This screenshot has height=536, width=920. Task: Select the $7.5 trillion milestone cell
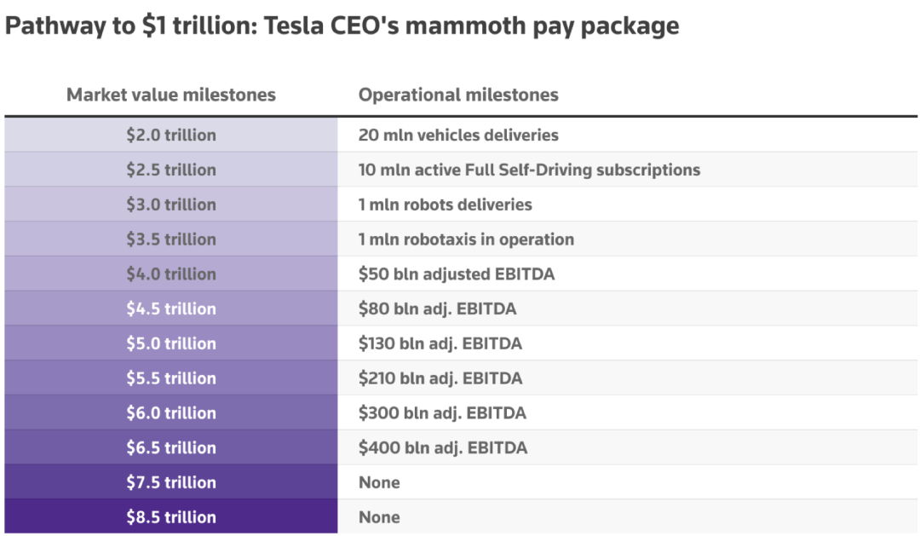(171, 482)
